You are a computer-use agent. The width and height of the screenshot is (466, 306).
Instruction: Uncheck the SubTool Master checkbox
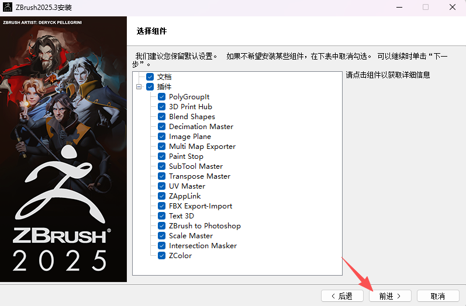tap(162, 166)
